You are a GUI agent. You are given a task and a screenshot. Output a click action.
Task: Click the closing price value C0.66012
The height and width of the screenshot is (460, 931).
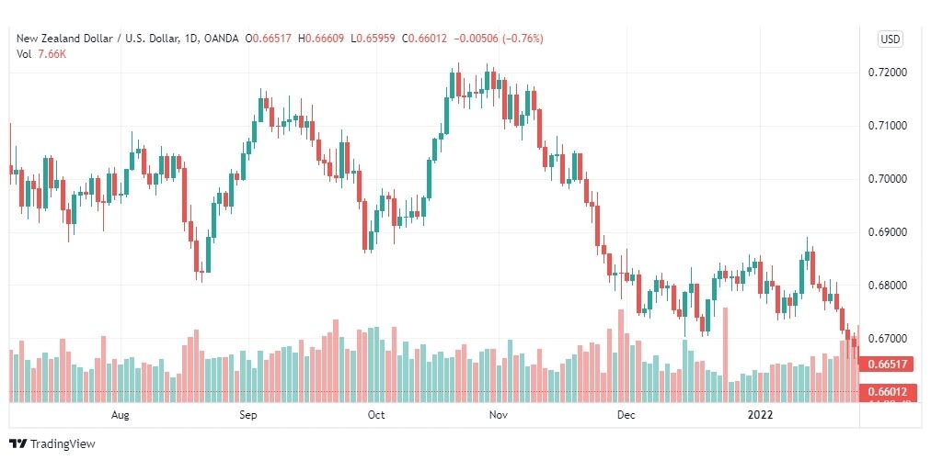425,39
